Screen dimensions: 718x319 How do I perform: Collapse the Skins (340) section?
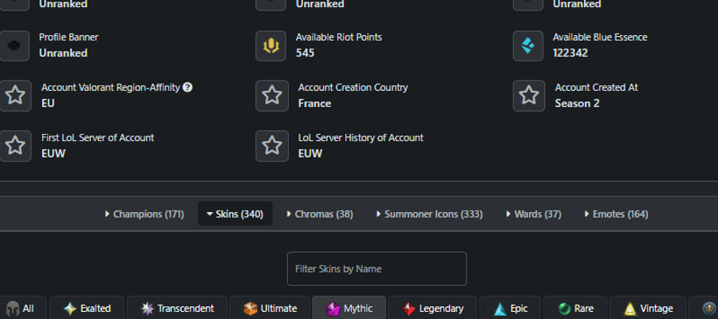pos(235,214)
